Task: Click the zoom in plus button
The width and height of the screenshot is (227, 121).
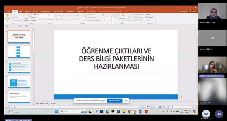Action: [190, 107]
